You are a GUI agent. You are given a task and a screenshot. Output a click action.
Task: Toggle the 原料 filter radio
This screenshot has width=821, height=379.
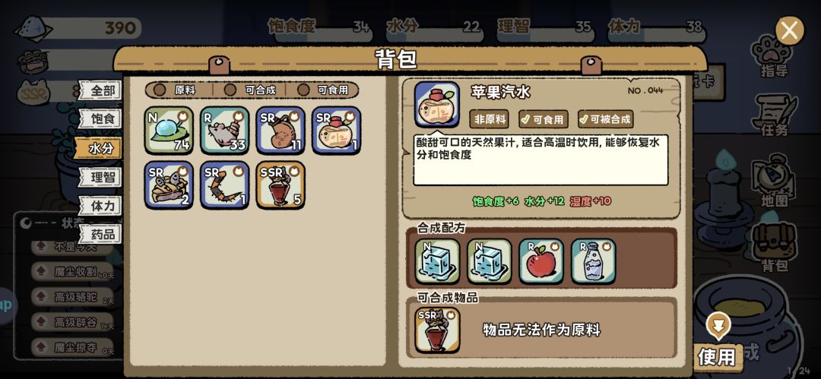(160, 90)
